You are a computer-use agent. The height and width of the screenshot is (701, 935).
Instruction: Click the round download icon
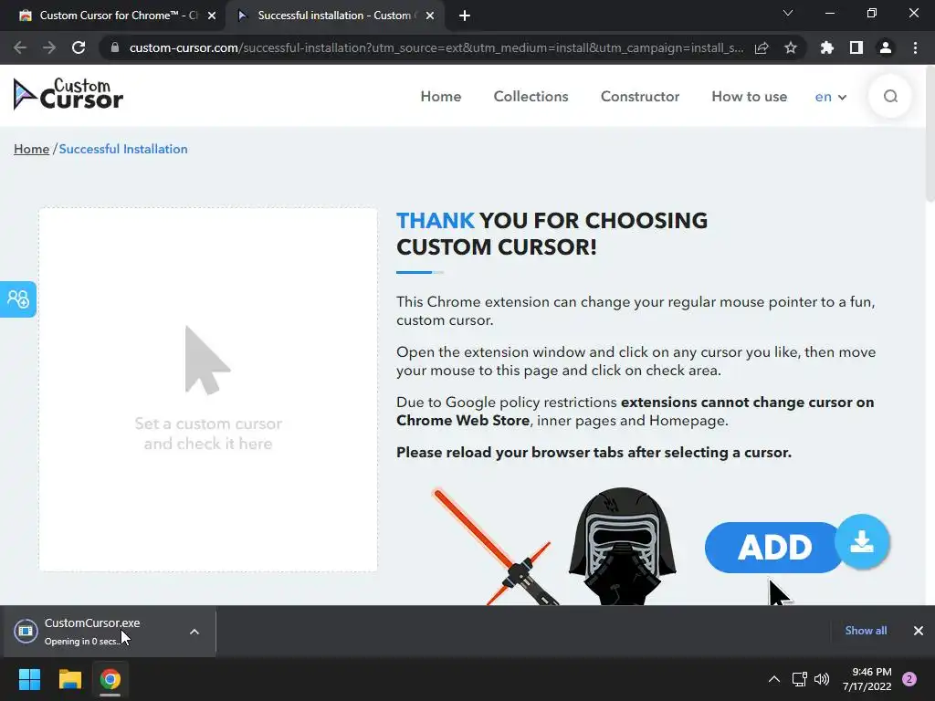(x=862, y=542)
